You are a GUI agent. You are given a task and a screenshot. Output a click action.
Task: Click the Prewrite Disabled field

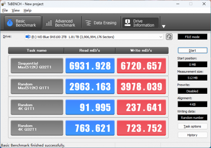click(x=192, y=91)
